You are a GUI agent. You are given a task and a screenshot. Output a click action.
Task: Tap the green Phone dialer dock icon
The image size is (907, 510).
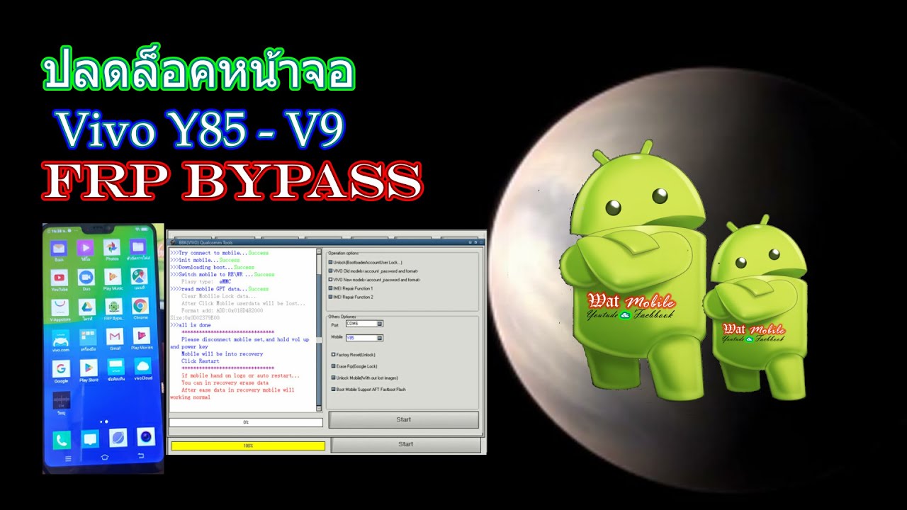click(x=62, y=439)
